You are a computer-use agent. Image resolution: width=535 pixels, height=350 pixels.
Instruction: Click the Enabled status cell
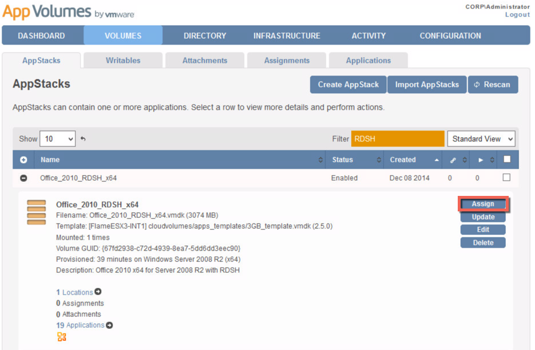tap(344, 178)
